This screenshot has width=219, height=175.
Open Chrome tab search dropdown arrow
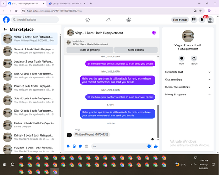tap(4, 3)
